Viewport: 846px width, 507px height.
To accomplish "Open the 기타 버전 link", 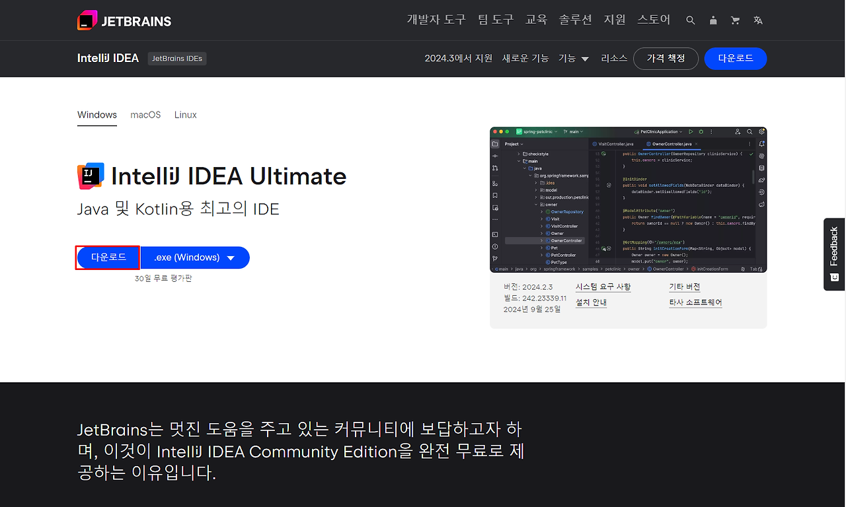I will pyautogui.click(x=685, y=287).
